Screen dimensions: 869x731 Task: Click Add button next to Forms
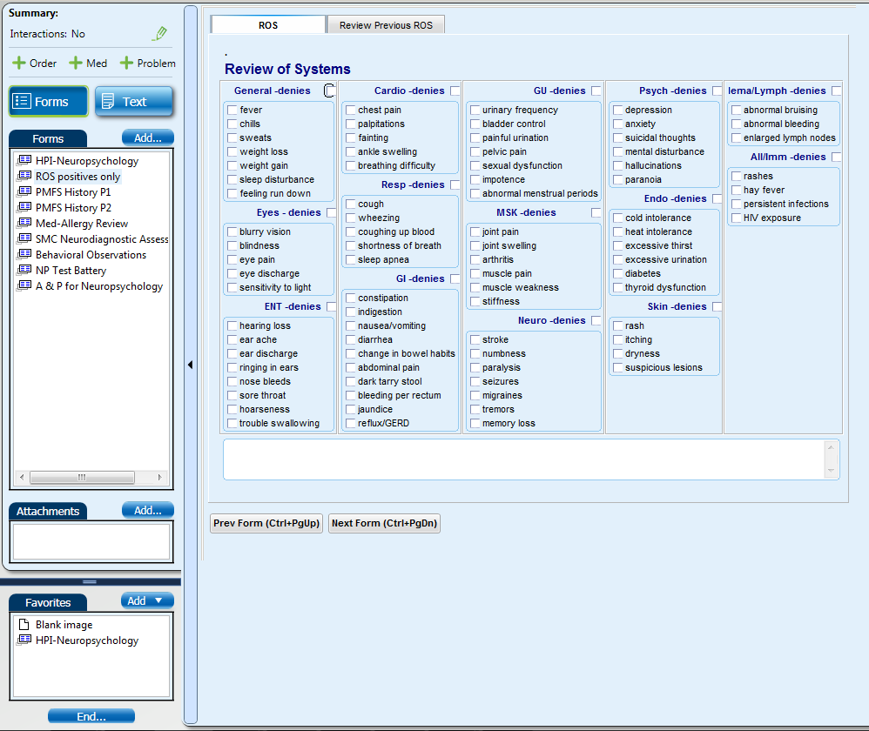pos(148,137)
